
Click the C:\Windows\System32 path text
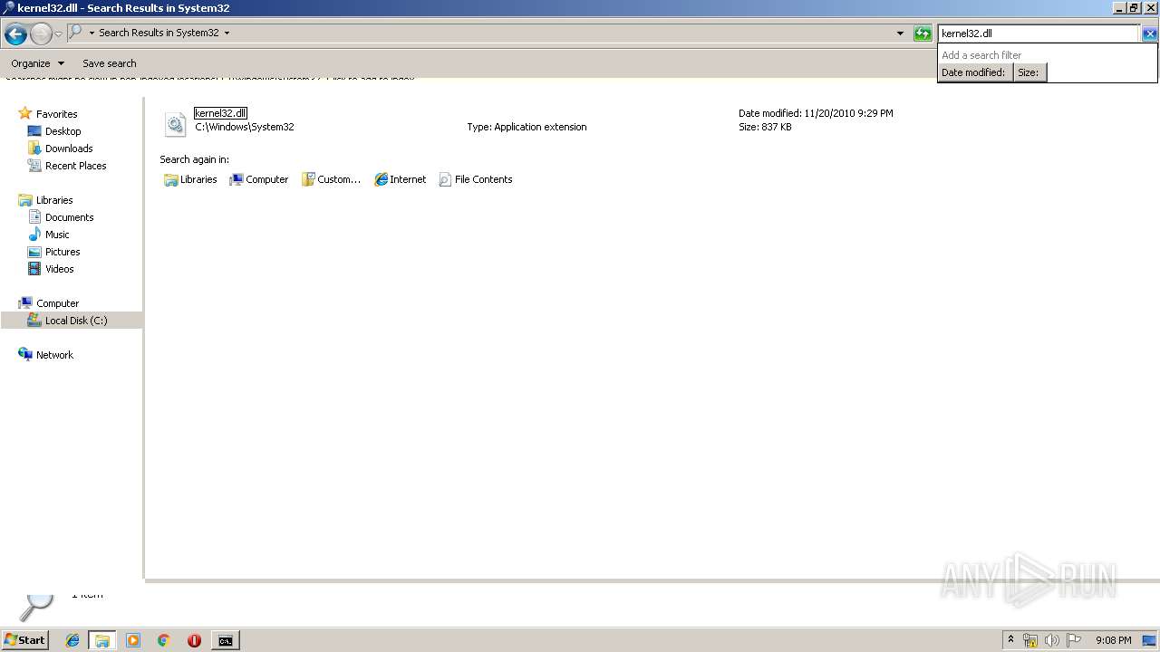tap(245, 127)
